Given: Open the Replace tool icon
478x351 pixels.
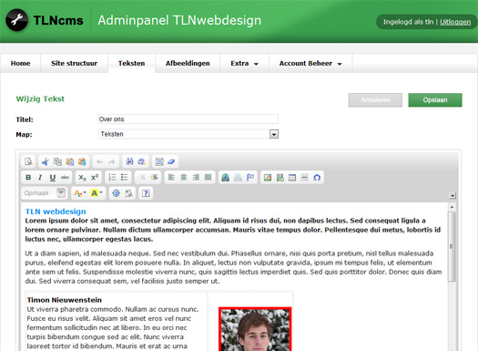Looking at the screenshot, I should (141, 161).
